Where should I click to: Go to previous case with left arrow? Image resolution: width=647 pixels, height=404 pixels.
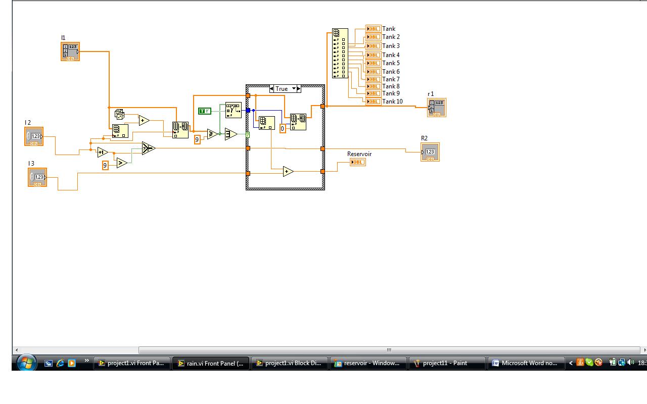click(271, 89)
